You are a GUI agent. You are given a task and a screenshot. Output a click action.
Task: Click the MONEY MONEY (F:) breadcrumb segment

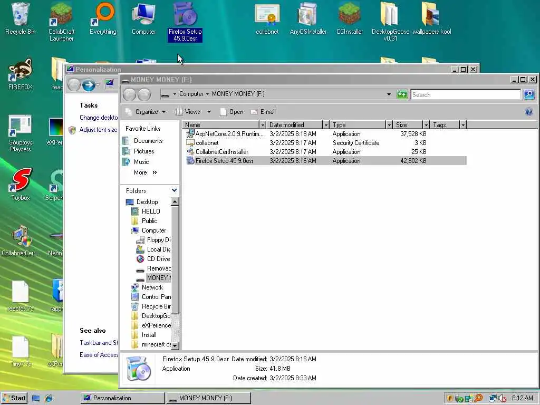[238, 94]
